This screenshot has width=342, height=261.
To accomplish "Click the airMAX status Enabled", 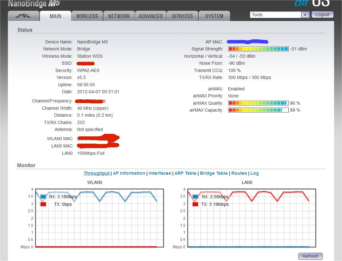I will point(236,89).
